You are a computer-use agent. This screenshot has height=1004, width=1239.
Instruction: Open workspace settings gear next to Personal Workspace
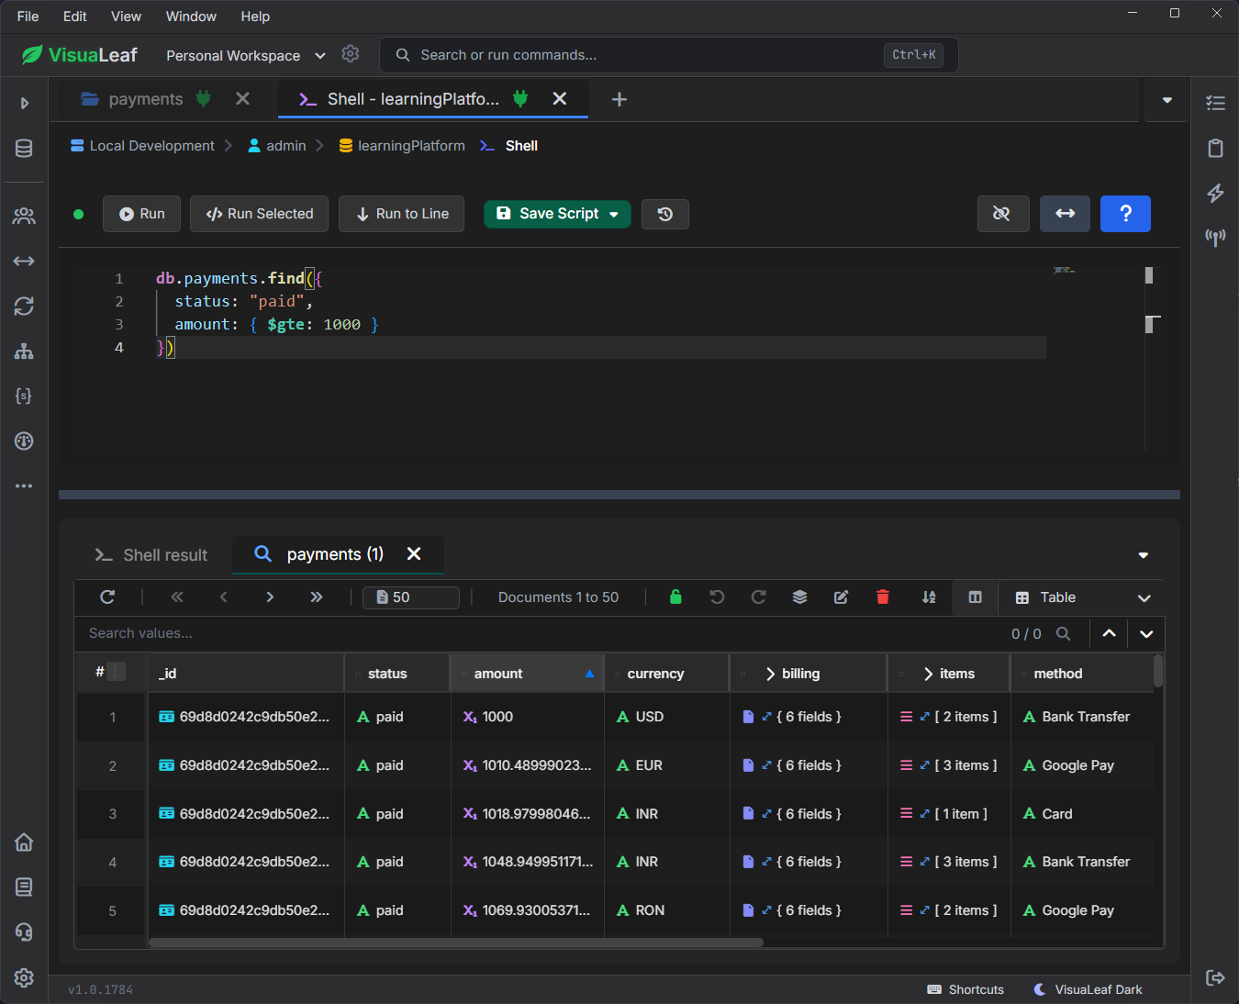click(350, 54)
